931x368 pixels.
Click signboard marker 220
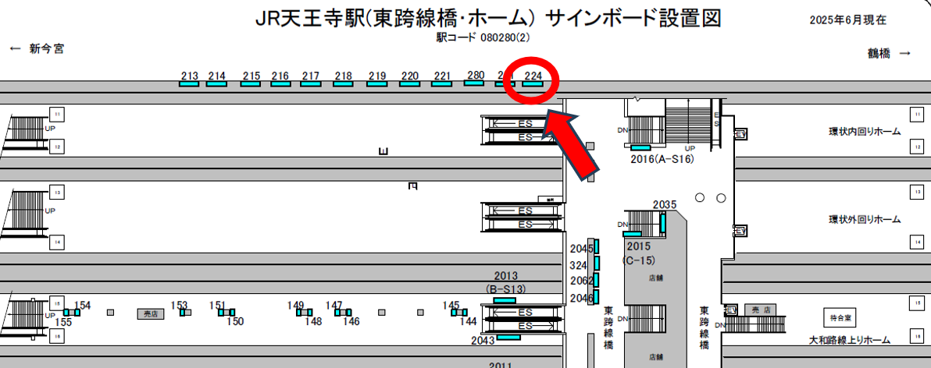(410, 83)
